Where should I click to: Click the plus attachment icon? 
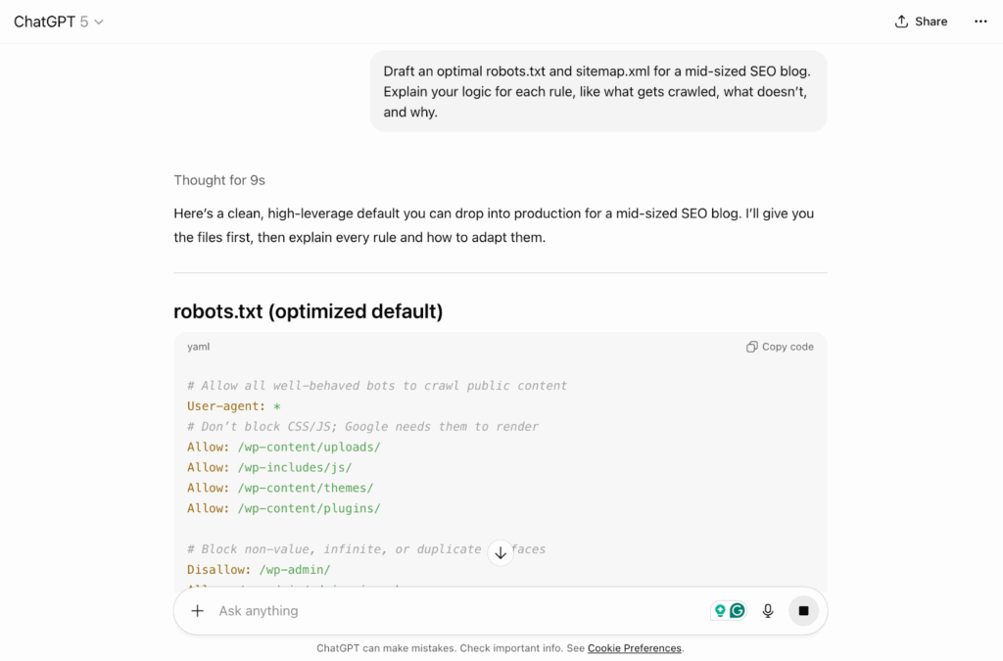point(198,611)
